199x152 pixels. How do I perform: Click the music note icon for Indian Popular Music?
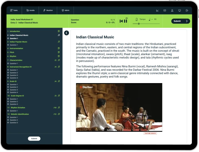point(59,42)
